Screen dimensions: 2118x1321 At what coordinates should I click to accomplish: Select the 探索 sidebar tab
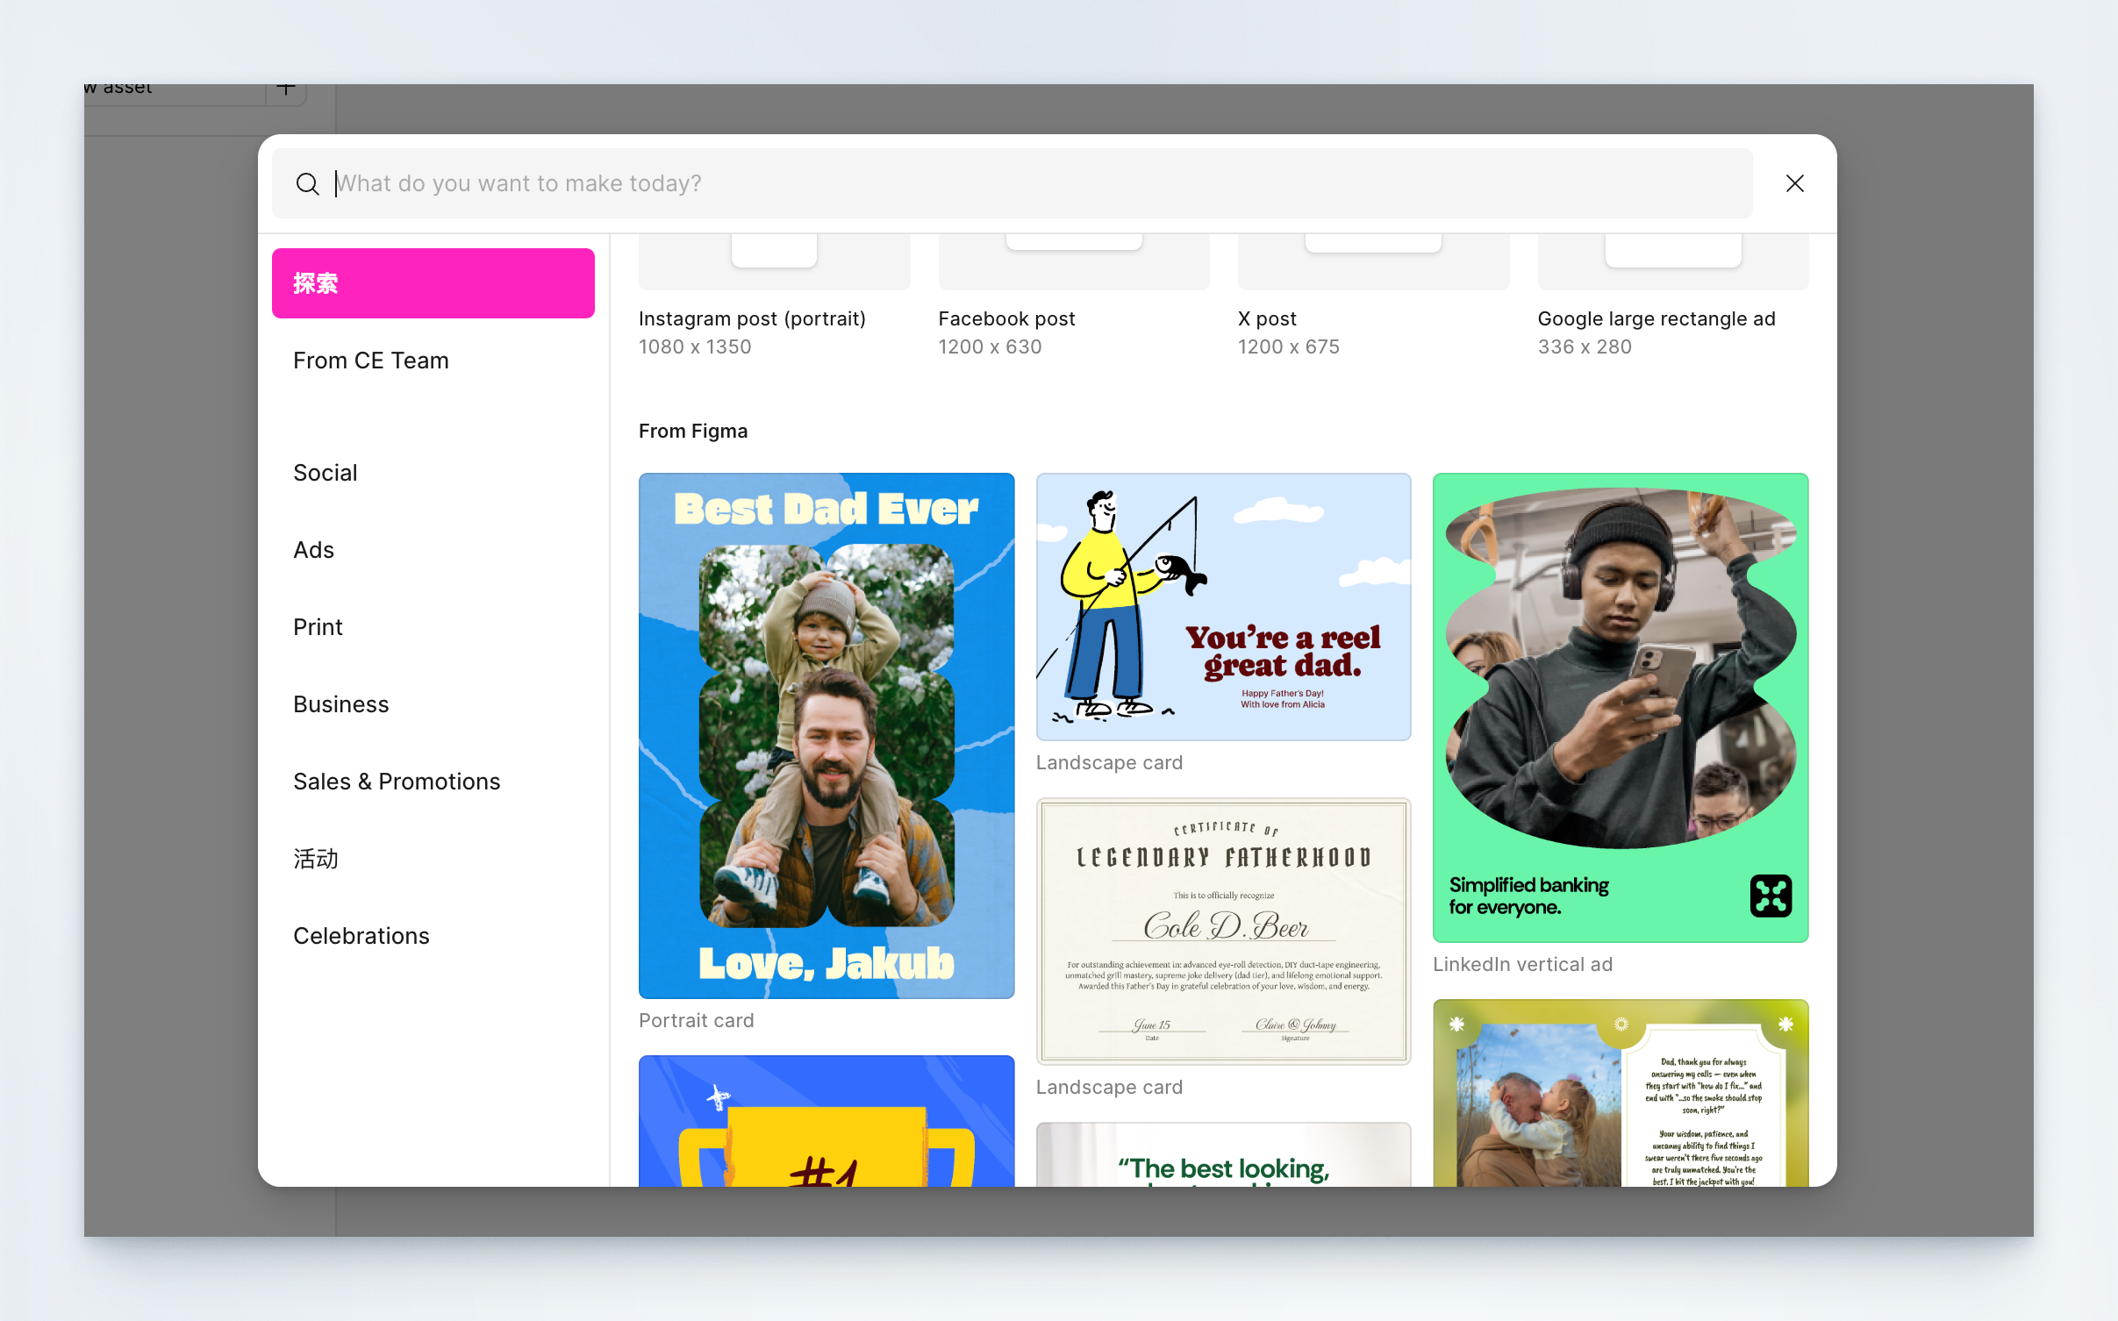tap(433, 283)
